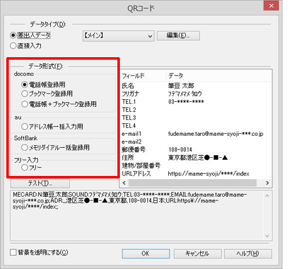
Task: Select the URLアドレス field row
Action: 196,173
